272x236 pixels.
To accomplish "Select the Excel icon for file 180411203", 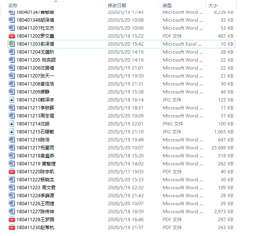I will [x=11, y=44].
